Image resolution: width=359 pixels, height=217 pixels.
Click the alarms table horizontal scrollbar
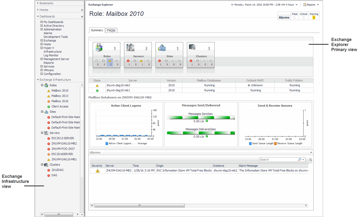(139, 206)
